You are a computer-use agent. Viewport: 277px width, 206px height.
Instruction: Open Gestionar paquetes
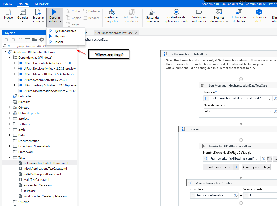pos(112,16)
